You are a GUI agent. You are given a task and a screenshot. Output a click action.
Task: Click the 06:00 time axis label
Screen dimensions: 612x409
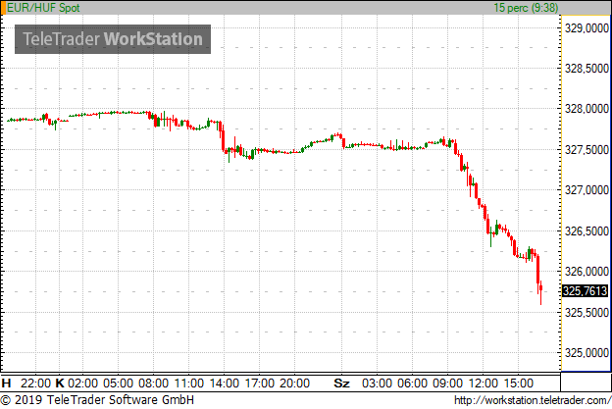412,383
